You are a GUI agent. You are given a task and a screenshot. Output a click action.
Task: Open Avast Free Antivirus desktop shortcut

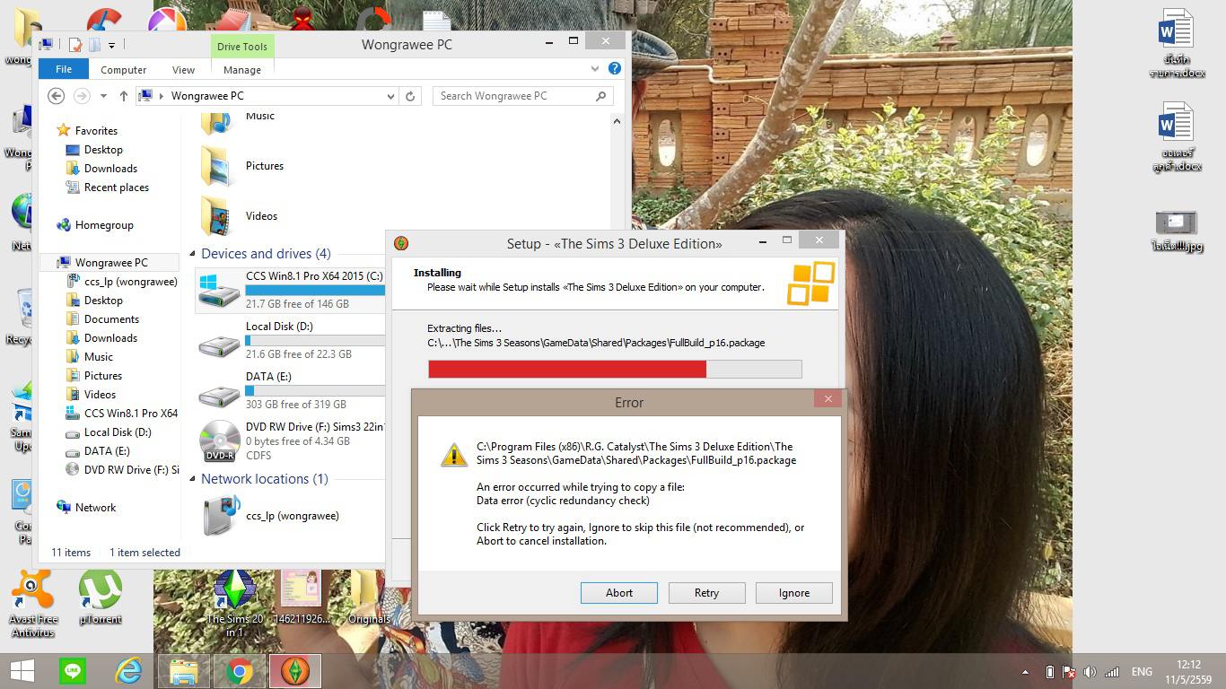tap(33, 604)
